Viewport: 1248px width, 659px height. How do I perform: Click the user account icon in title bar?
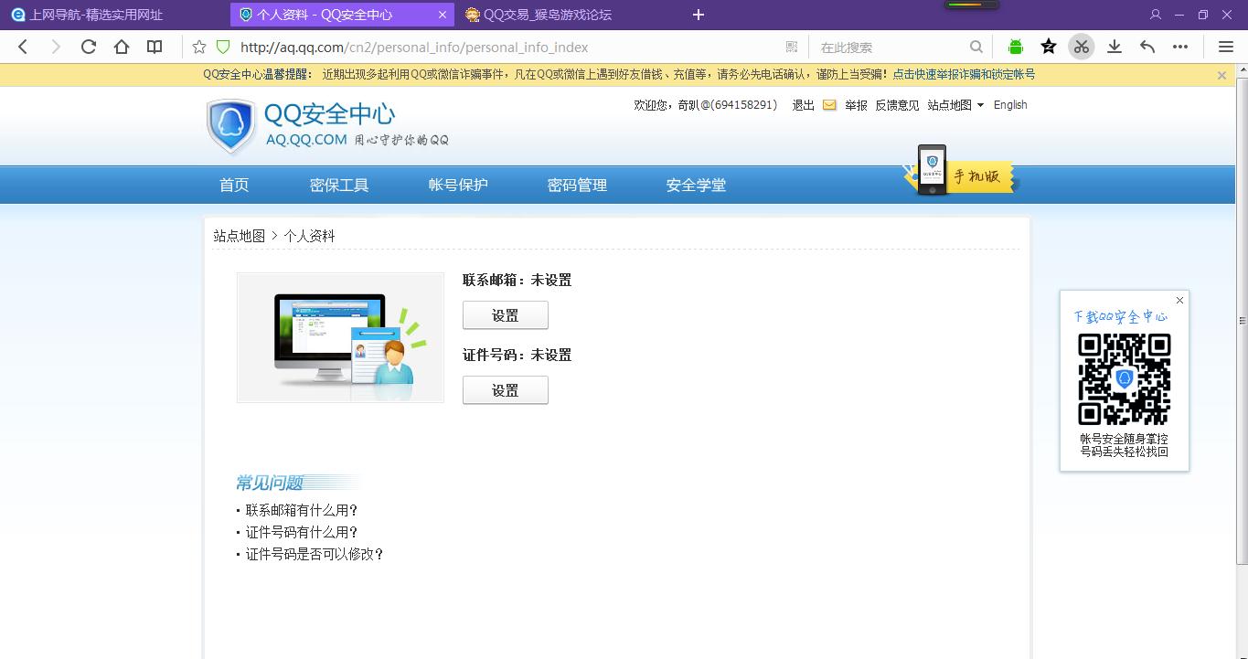(1156, 15)
